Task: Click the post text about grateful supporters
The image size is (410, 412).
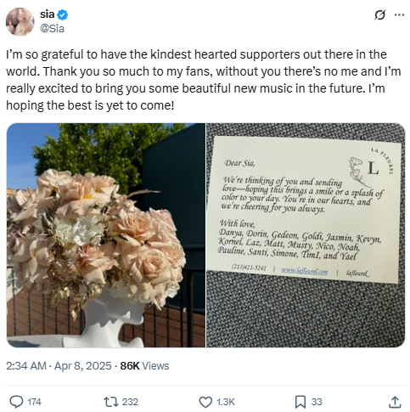Action: 204,80
